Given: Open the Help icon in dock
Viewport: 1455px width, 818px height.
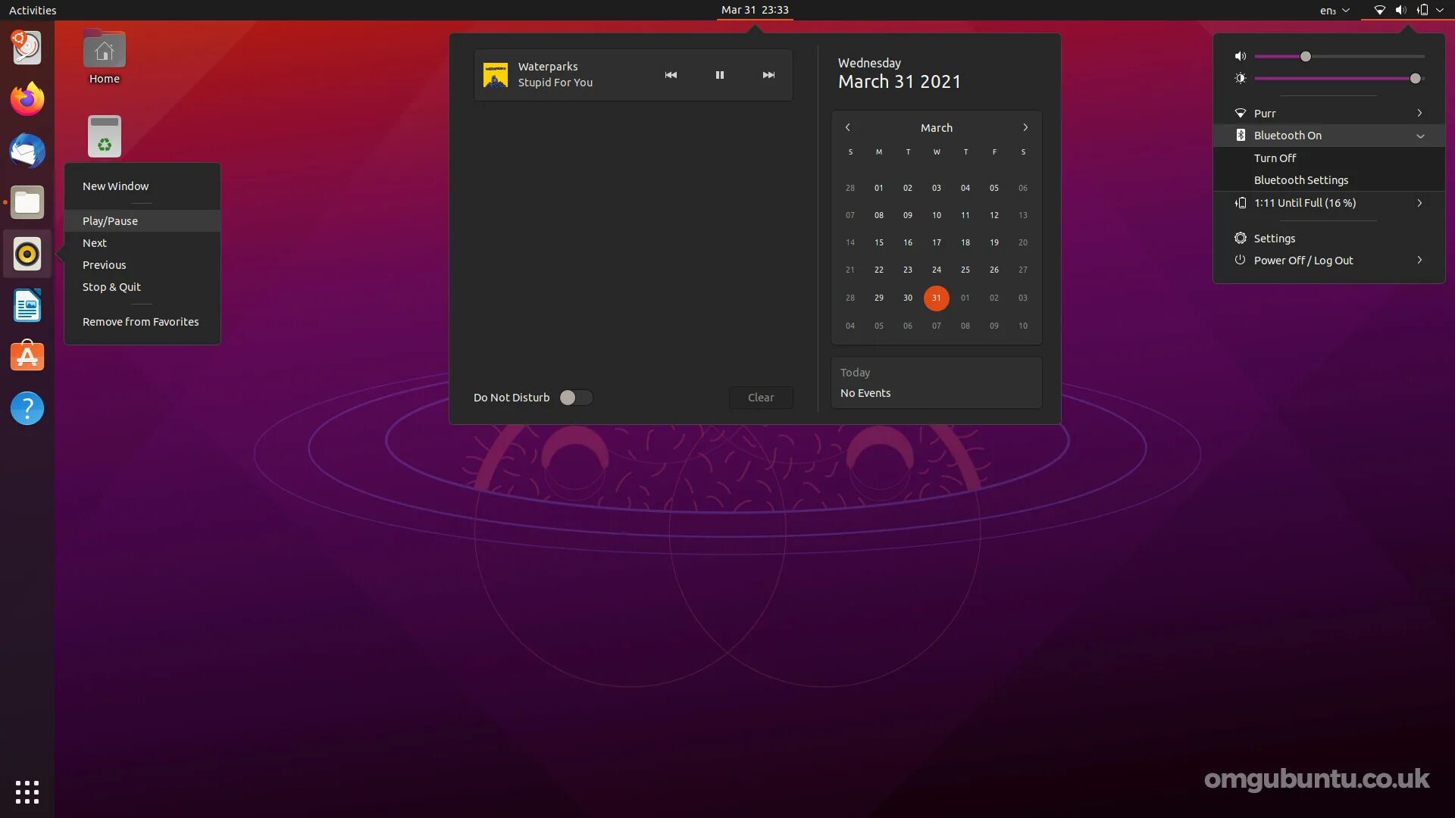Looking at the screenshot, I should pyautogui.click(x=27, y=409).
